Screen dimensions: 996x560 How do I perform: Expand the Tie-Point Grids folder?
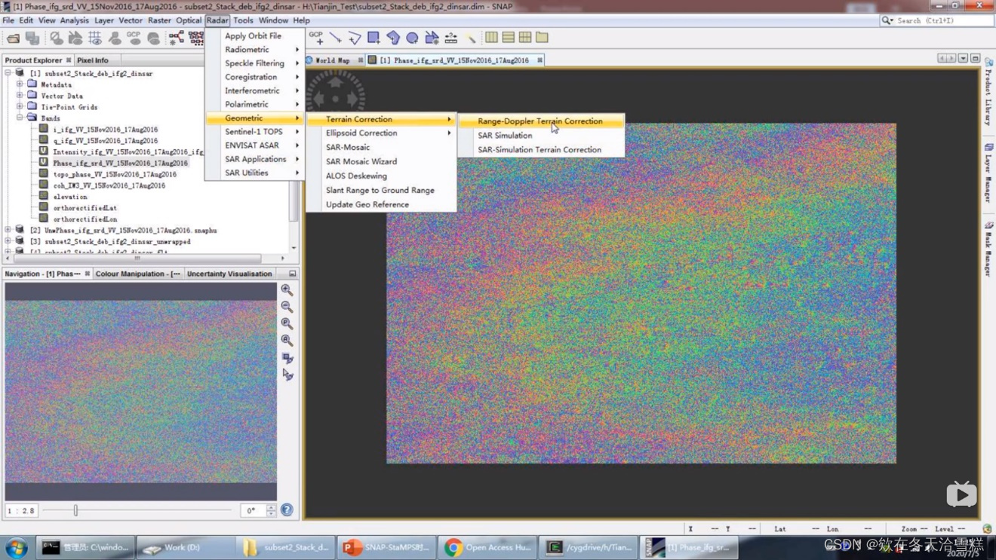pyautogui.click(x=20, y=107)
